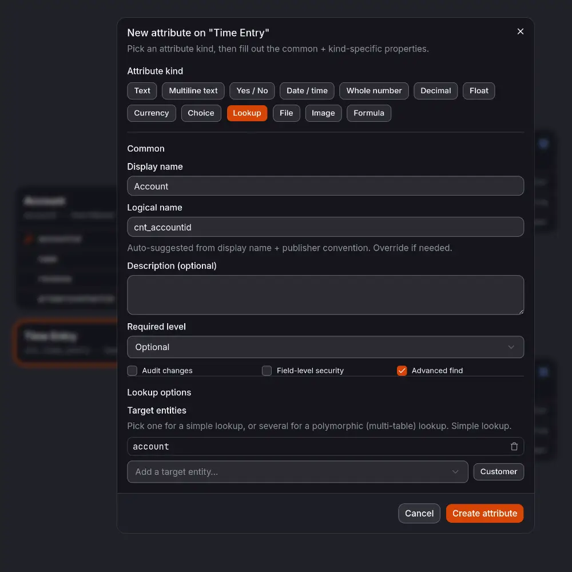The image size is (572, 572).
Task: Edit the Display name field
Action: pyautogui.click(x=325, y=186)
